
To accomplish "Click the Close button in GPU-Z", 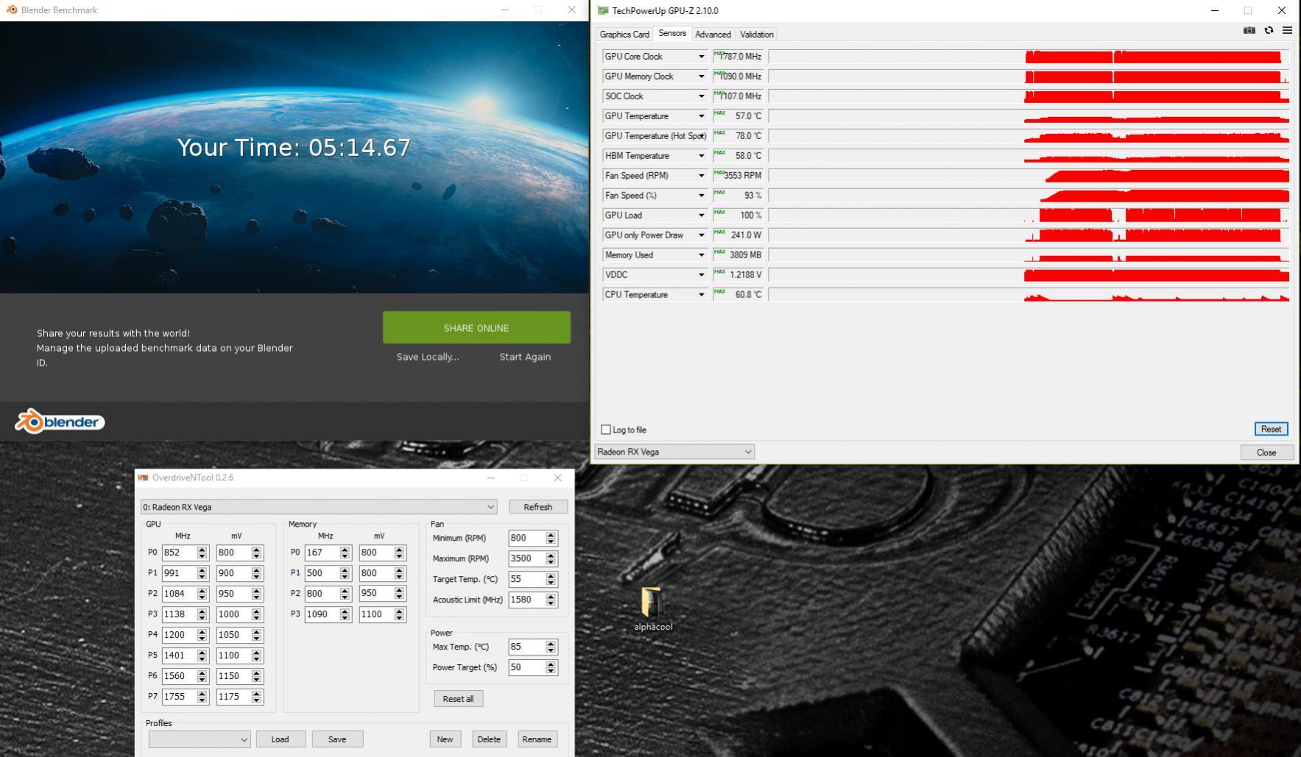I will click(1266, 452).
